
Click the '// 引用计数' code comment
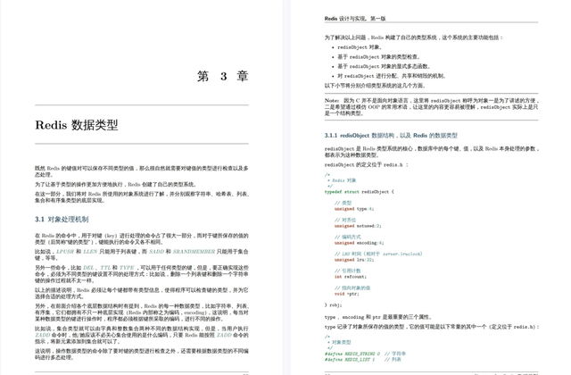[348, 271]
